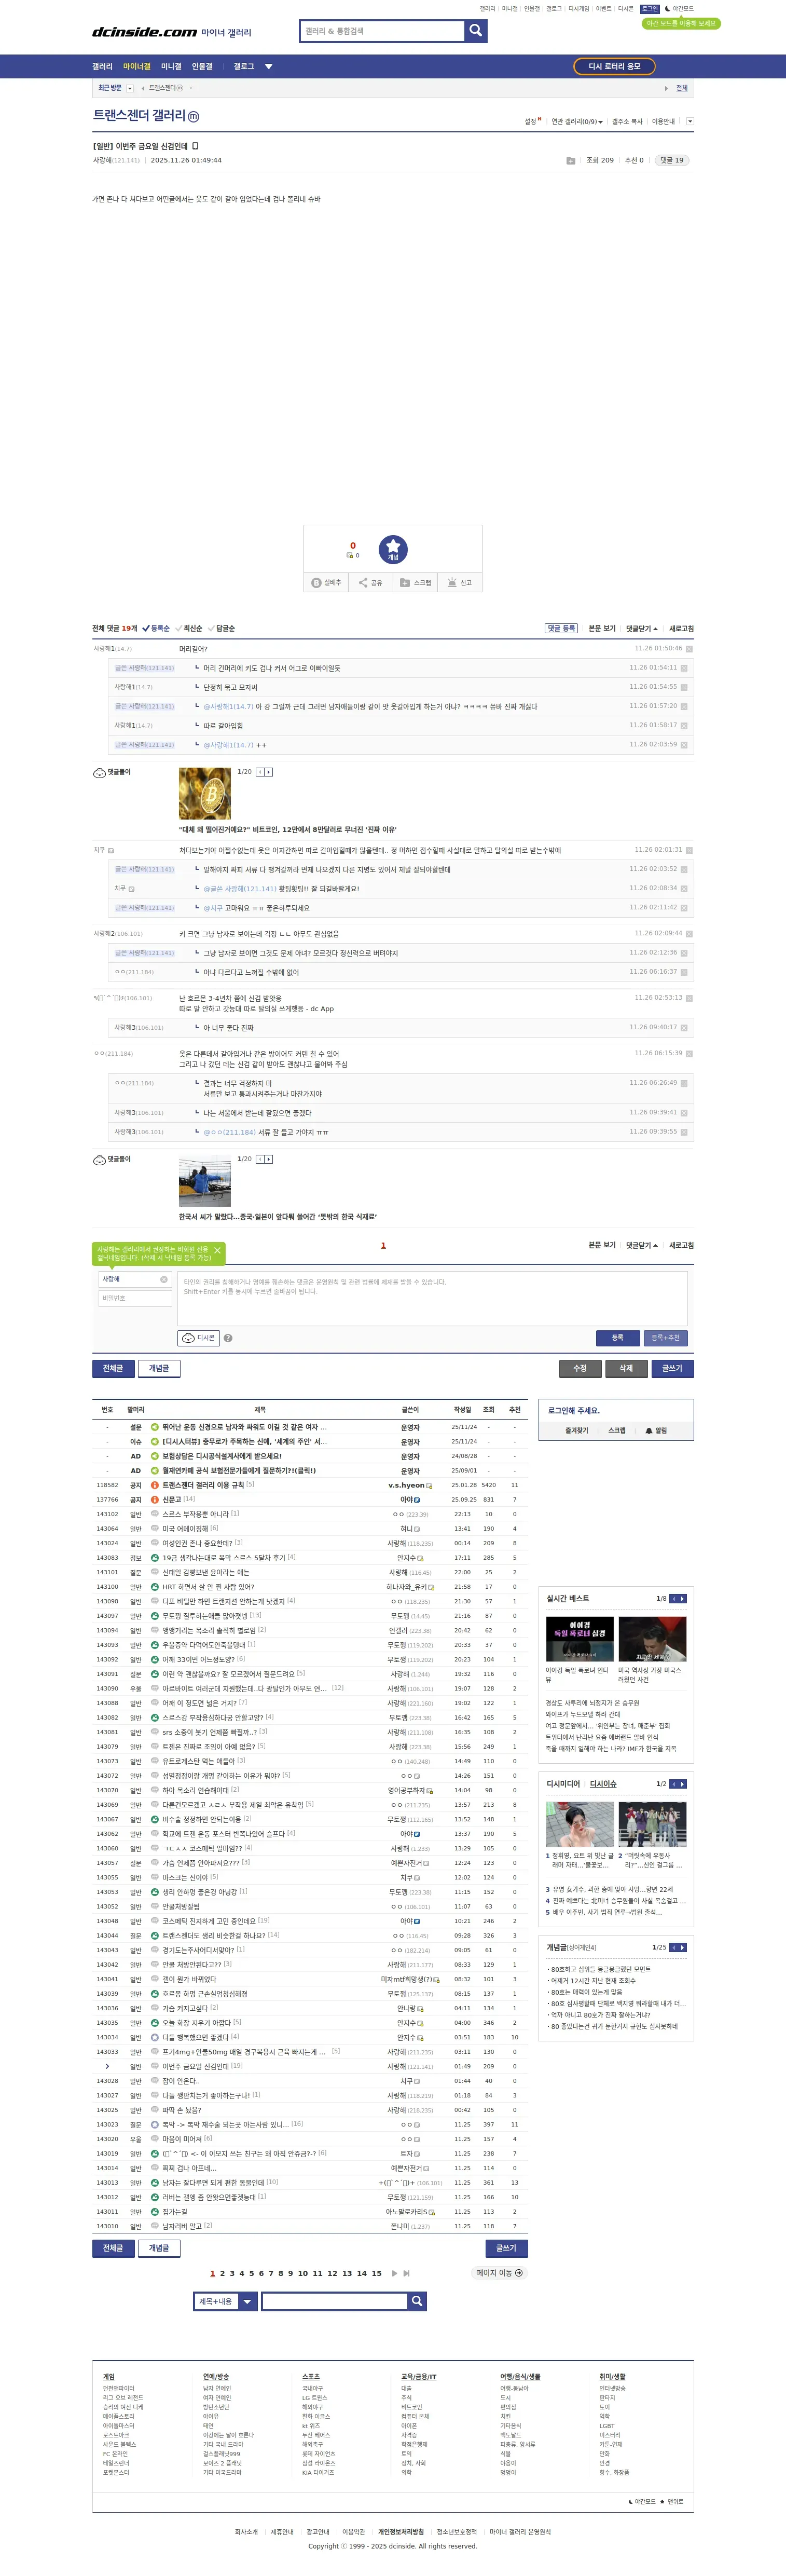Next page arrow of first 댓글돌이 ad

pyautogui.click(x=268, y=772)
